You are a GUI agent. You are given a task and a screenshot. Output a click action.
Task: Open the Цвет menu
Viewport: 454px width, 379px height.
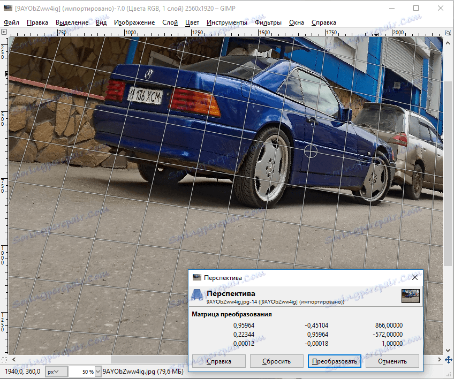pos(192,22)
